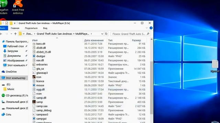Expand the ribbon with the chevron
Screen dimensions: 220x123
pyautogui.click(x=147, y=28)
